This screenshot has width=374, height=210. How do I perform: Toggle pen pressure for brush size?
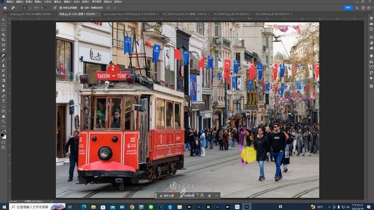pyautogui.click(x=55, y=8)
